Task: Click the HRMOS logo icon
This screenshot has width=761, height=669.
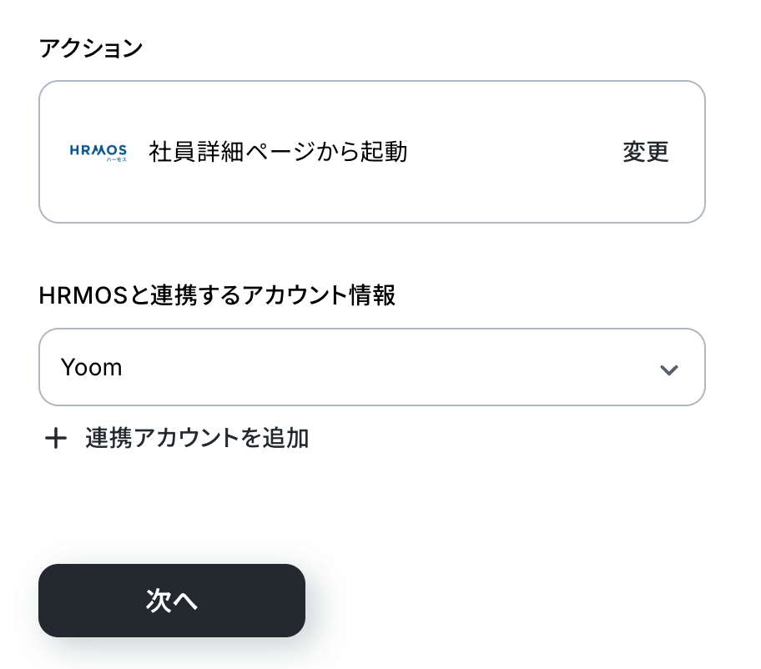Action: click(x=98, y=152)
